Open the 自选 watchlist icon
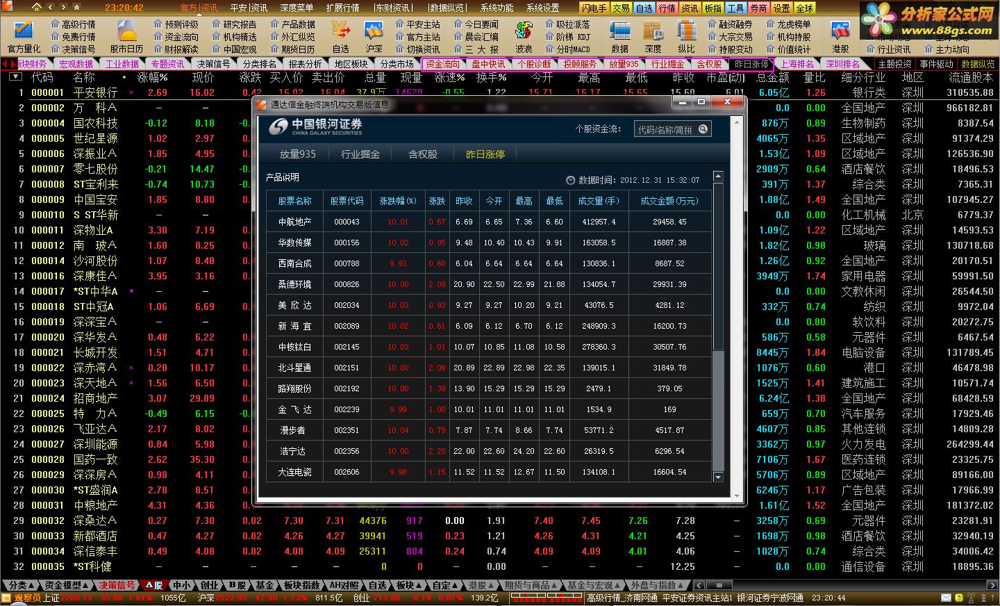 pyautogui.click(x=340, y=37)
